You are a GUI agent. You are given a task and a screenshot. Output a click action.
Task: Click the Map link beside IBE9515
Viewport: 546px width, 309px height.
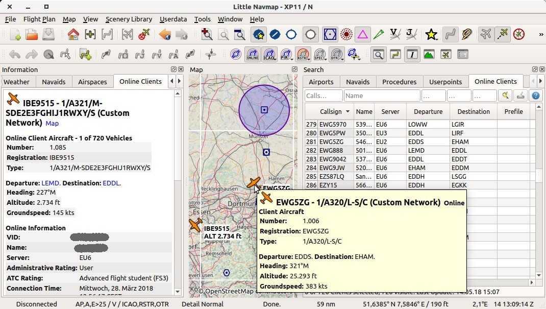[52, 124]
